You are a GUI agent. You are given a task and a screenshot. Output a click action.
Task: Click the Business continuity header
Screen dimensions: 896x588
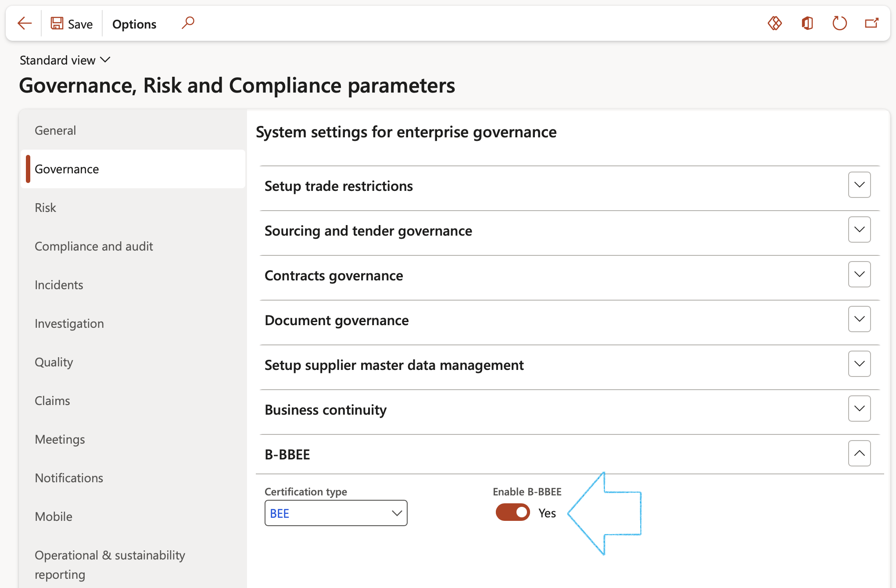326,409
